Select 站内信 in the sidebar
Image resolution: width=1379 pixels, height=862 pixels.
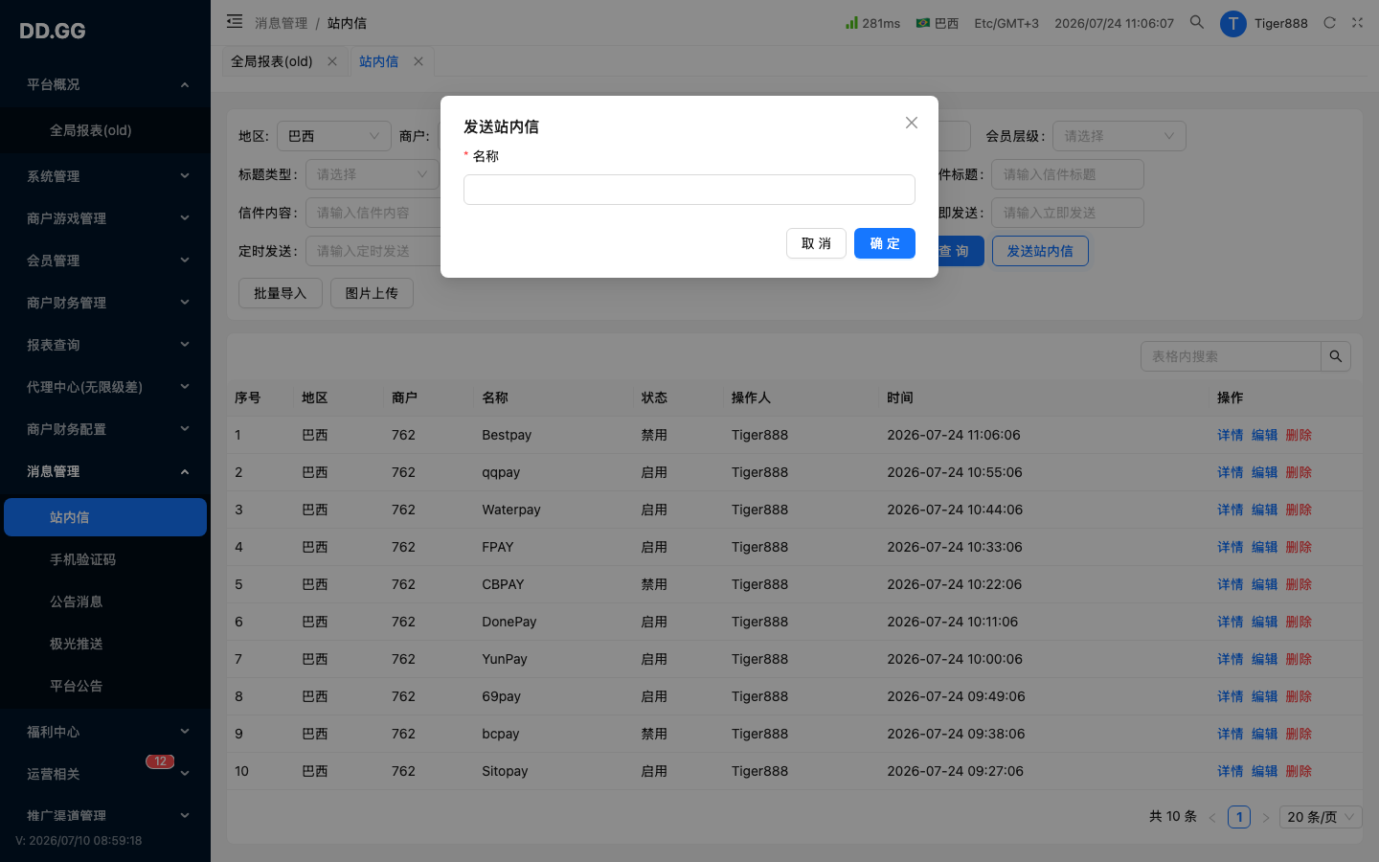coord(105,517)
